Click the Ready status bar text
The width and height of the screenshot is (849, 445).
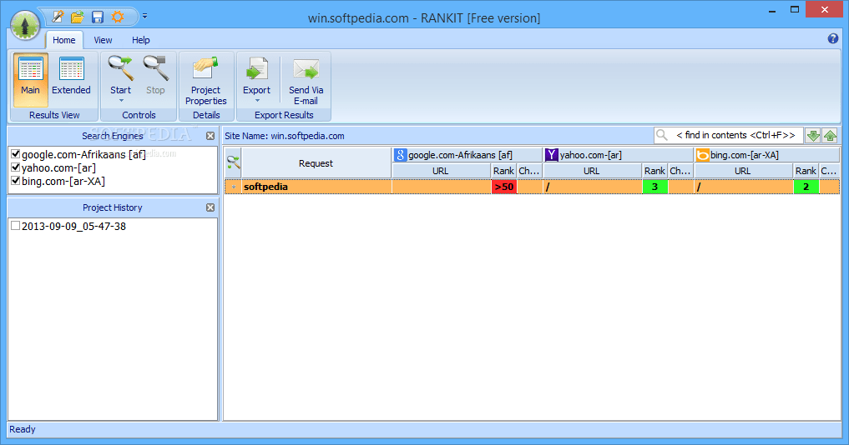click(23, 429)
